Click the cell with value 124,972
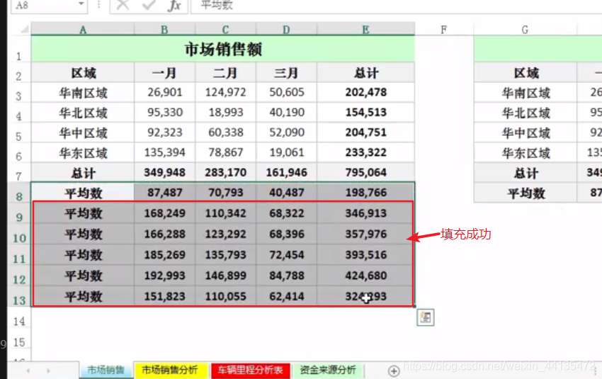The height and width of the screenshot is (379, 602). [226, 93]
